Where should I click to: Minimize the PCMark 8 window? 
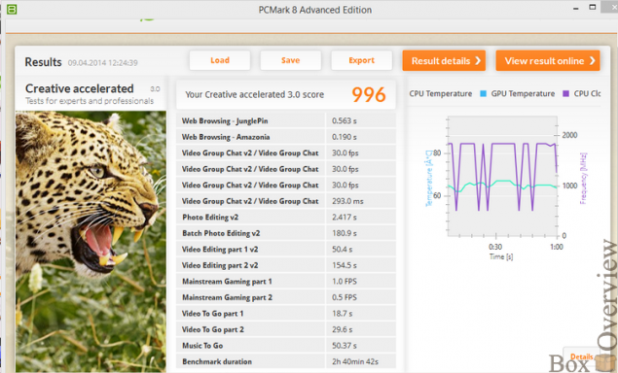(x=576, y=9)
